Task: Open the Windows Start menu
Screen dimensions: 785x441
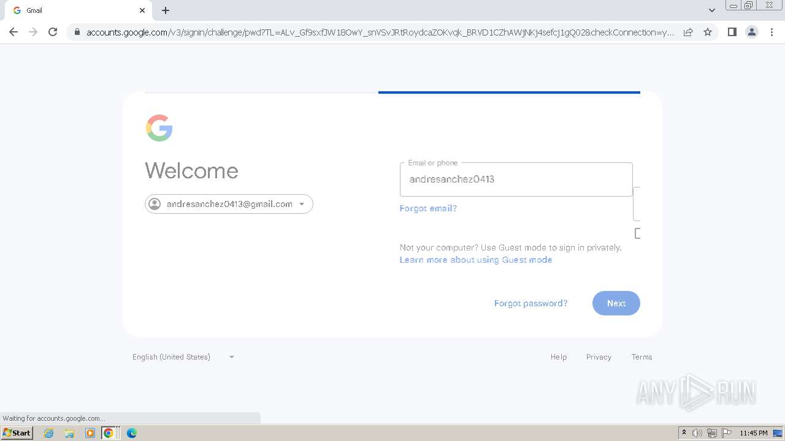Action: point(17,433)
